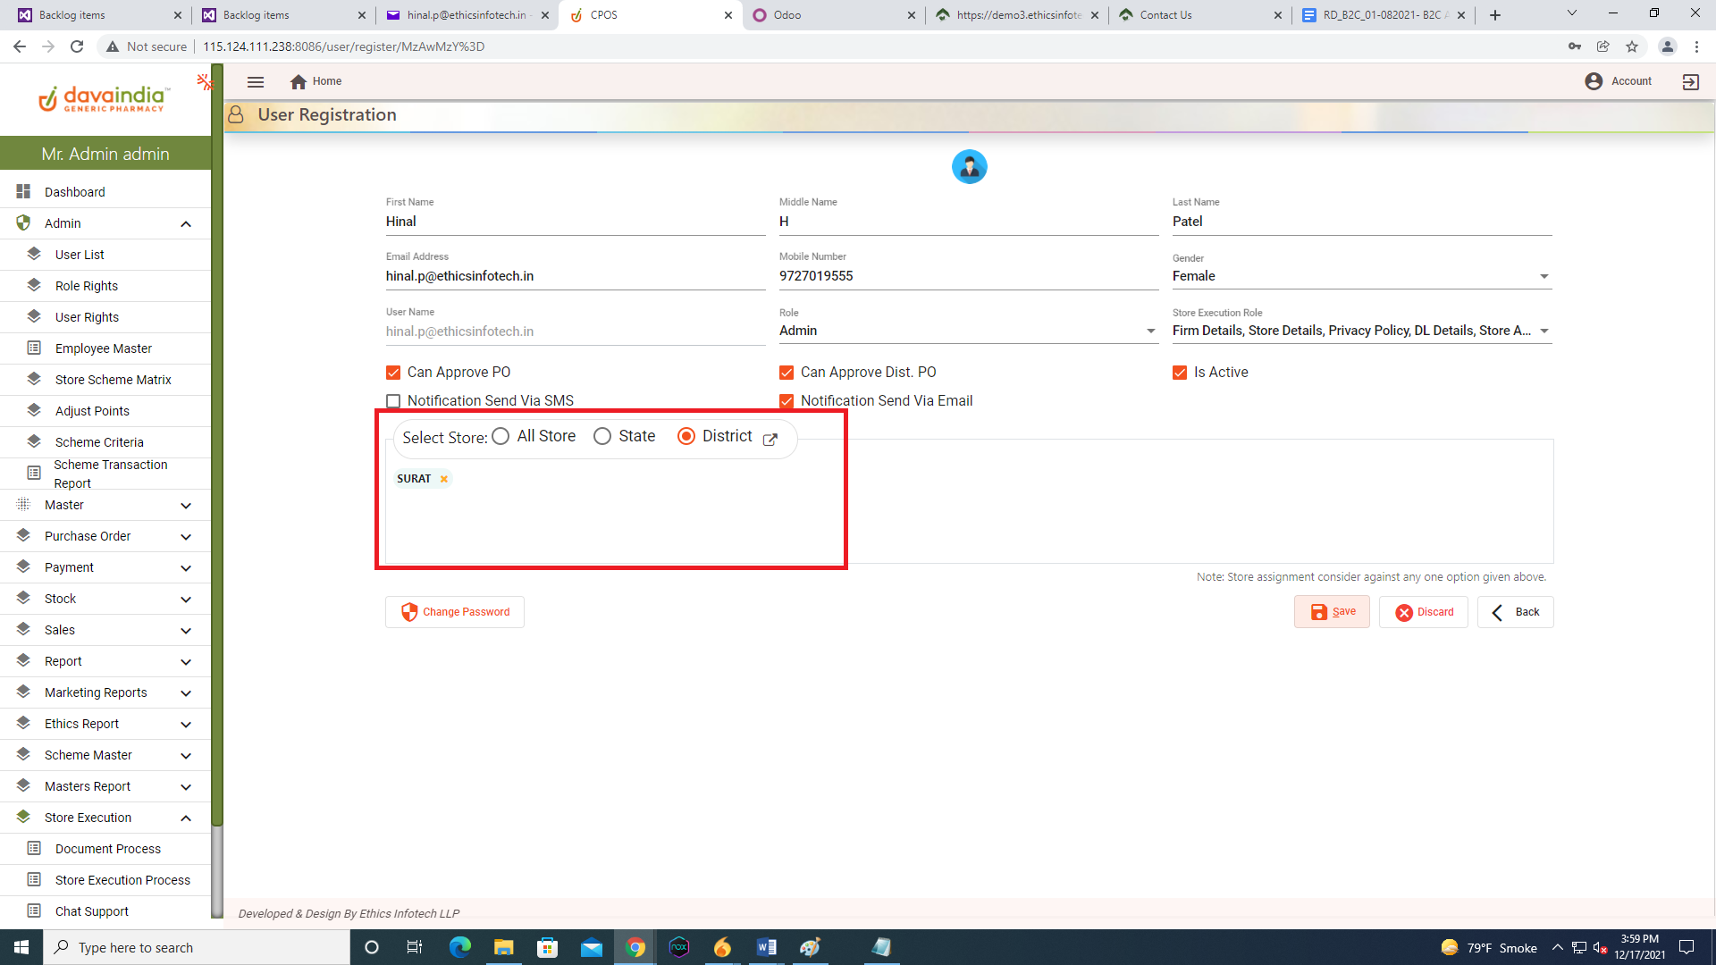Open district selection popup icon
The width and height of the screenshot is (1716, 965).
tap(770, 439)
